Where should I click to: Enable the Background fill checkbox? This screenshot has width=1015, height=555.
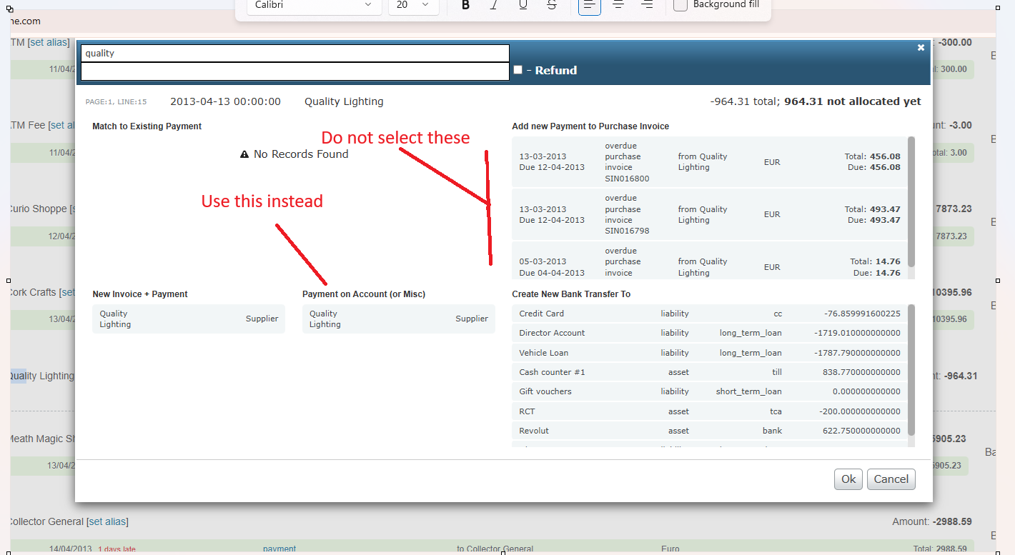coord(680,5)
